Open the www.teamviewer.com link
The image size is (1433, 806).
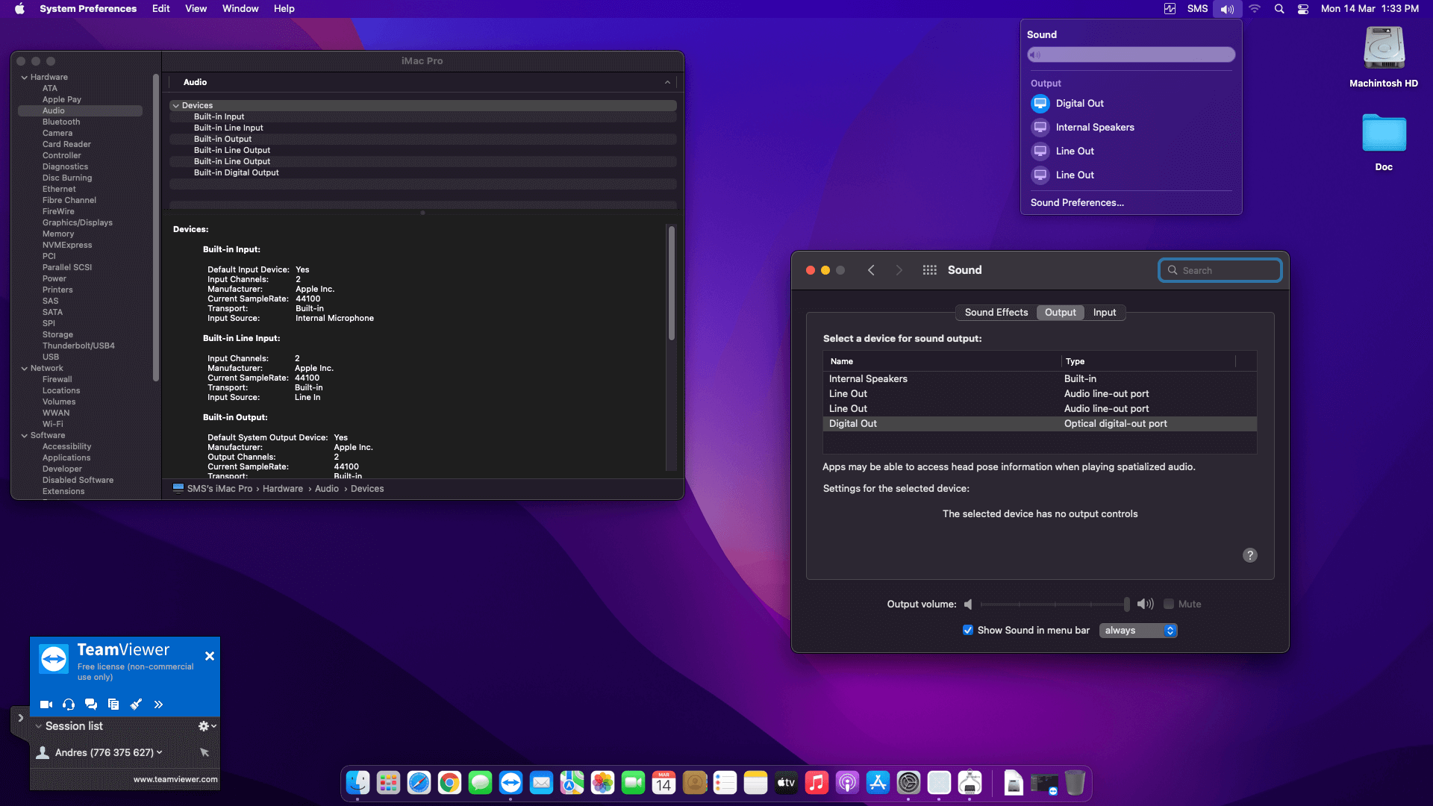[175, 779]
